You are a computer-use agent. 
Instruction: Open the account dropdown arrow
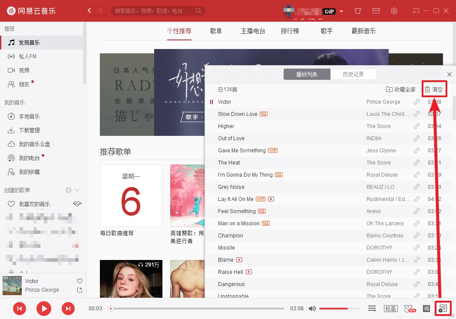(x=341, y=11)
